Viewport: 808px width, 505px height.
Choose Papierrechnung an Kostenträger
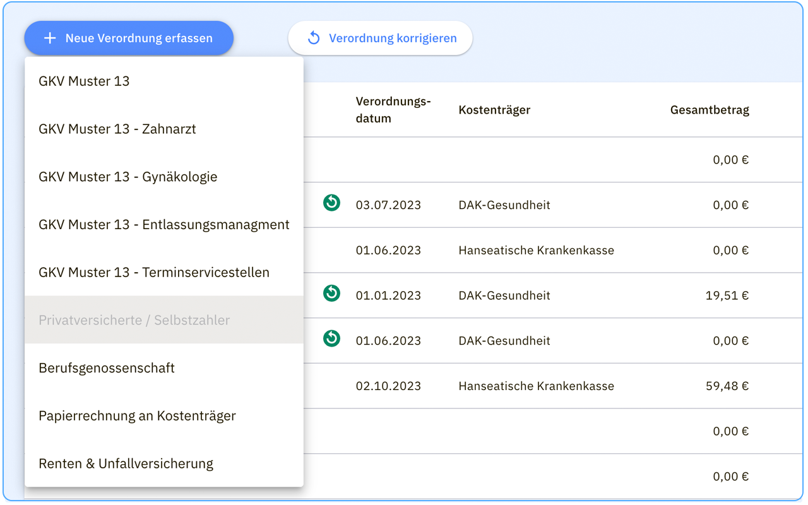coord(138,415)
